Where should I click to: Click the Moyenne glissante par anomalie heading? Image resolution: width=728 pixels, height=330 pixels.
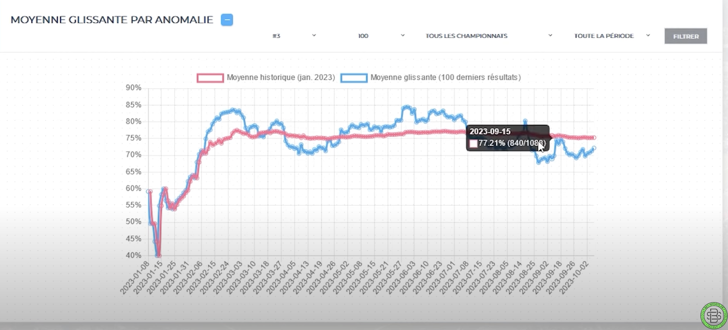click(x=112, y=20)
